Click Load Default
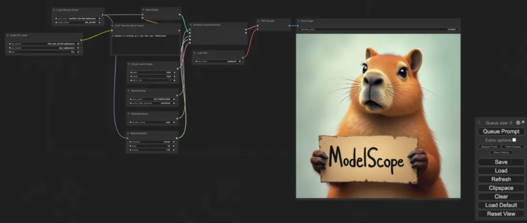527x223 pixels. point(501,205)
